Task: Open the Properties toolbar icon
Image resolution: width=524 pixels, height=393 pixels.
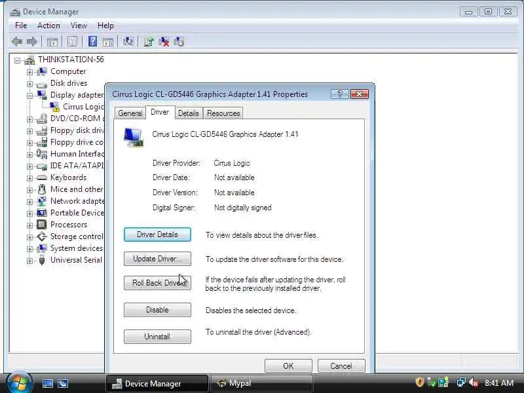Action: 72,42
